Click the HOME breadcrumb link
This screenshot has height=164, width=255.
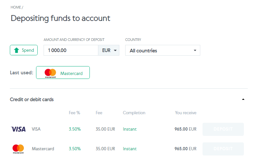(16, 7)
